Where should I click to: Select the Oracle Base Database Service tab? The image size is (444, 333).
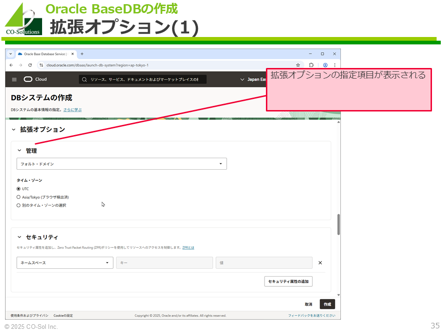coord(45,54)
